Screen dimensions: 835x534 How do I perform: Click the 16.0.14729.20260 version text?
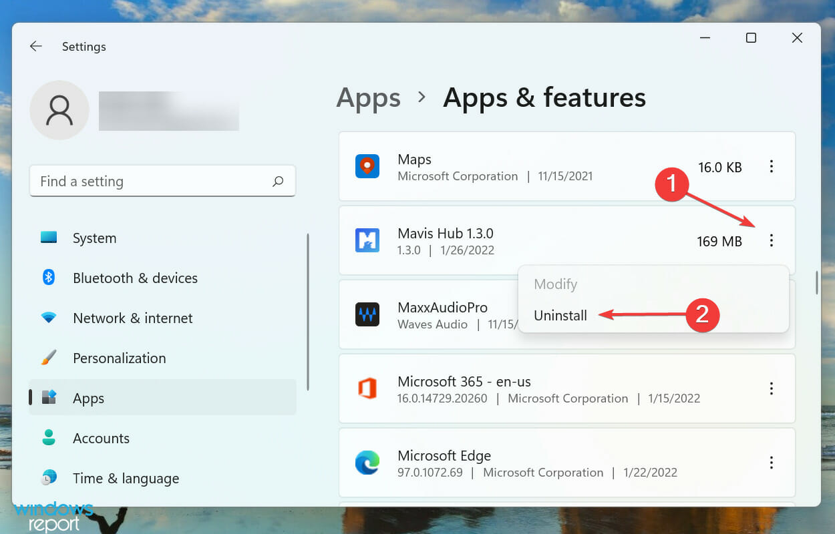click(x=442, y=398)
